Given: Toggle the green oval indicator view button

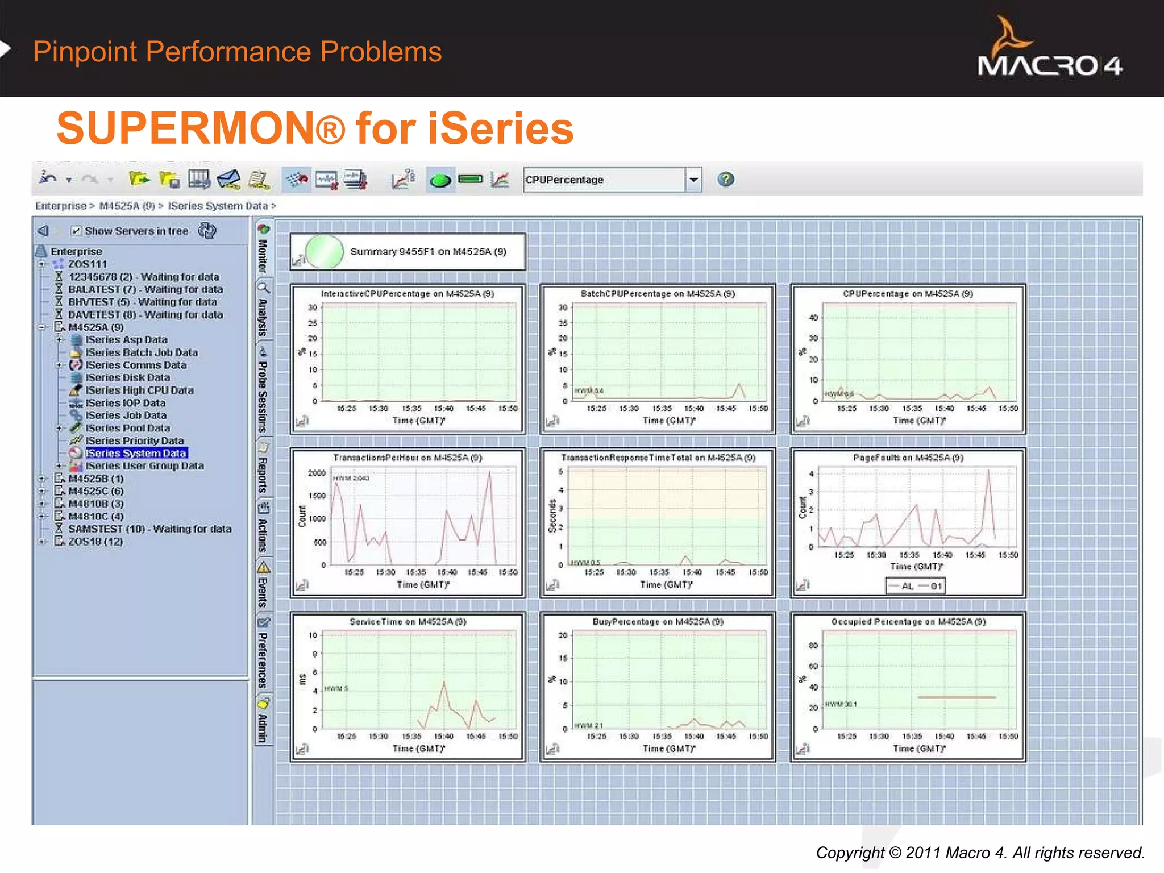Looking at the screenshot, I should pyautogui.click(x=440, y=180).
